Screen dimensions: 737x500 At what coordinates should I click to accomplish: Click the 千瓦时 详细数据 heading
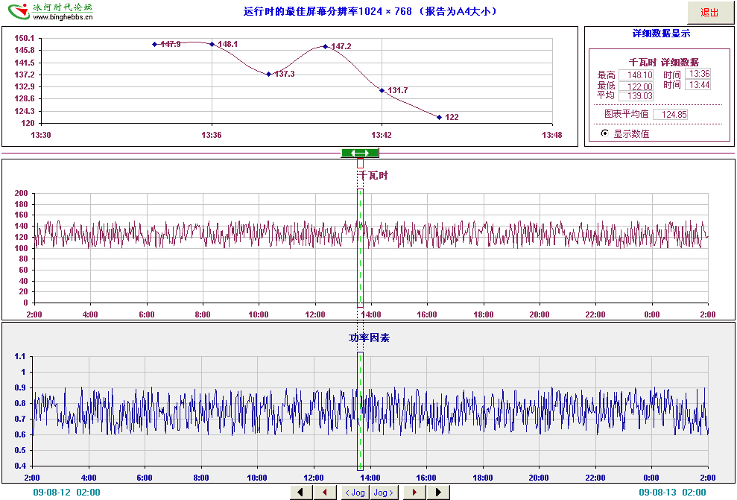point(664,62)
